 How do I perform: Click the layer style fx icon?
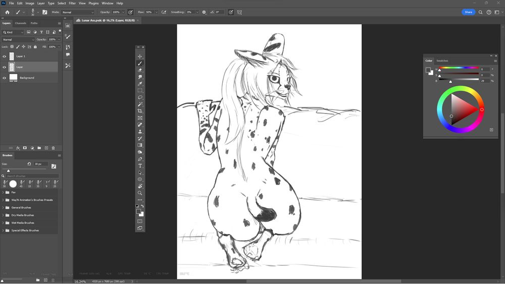tap(18, 148)
